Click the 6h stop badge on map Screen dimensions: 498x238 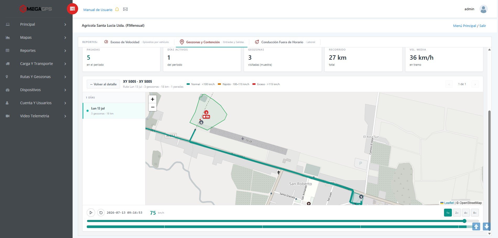click(x=206, y=117)
